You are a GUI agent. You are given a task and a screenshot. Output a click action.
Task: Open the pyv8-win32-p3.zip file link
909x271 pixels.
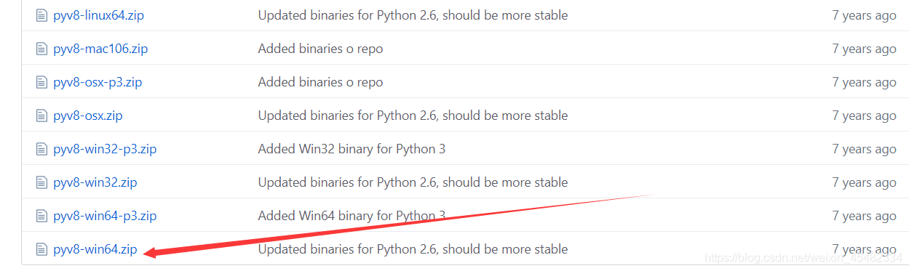105,149
